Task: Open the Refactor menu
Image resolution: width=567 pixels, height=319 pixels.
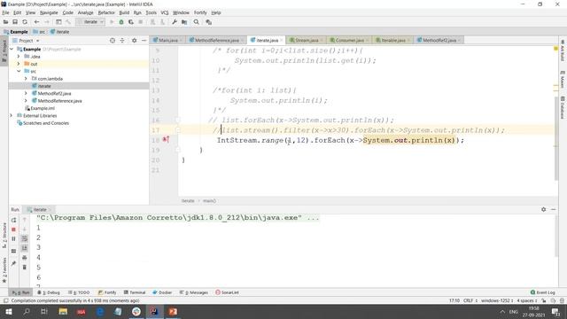Action: (x=106, y=12)
